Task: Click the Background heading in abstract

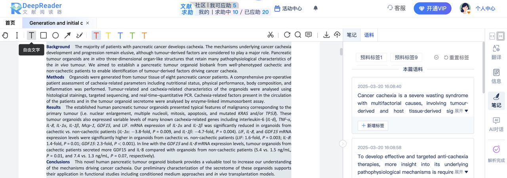Action: 58,47
